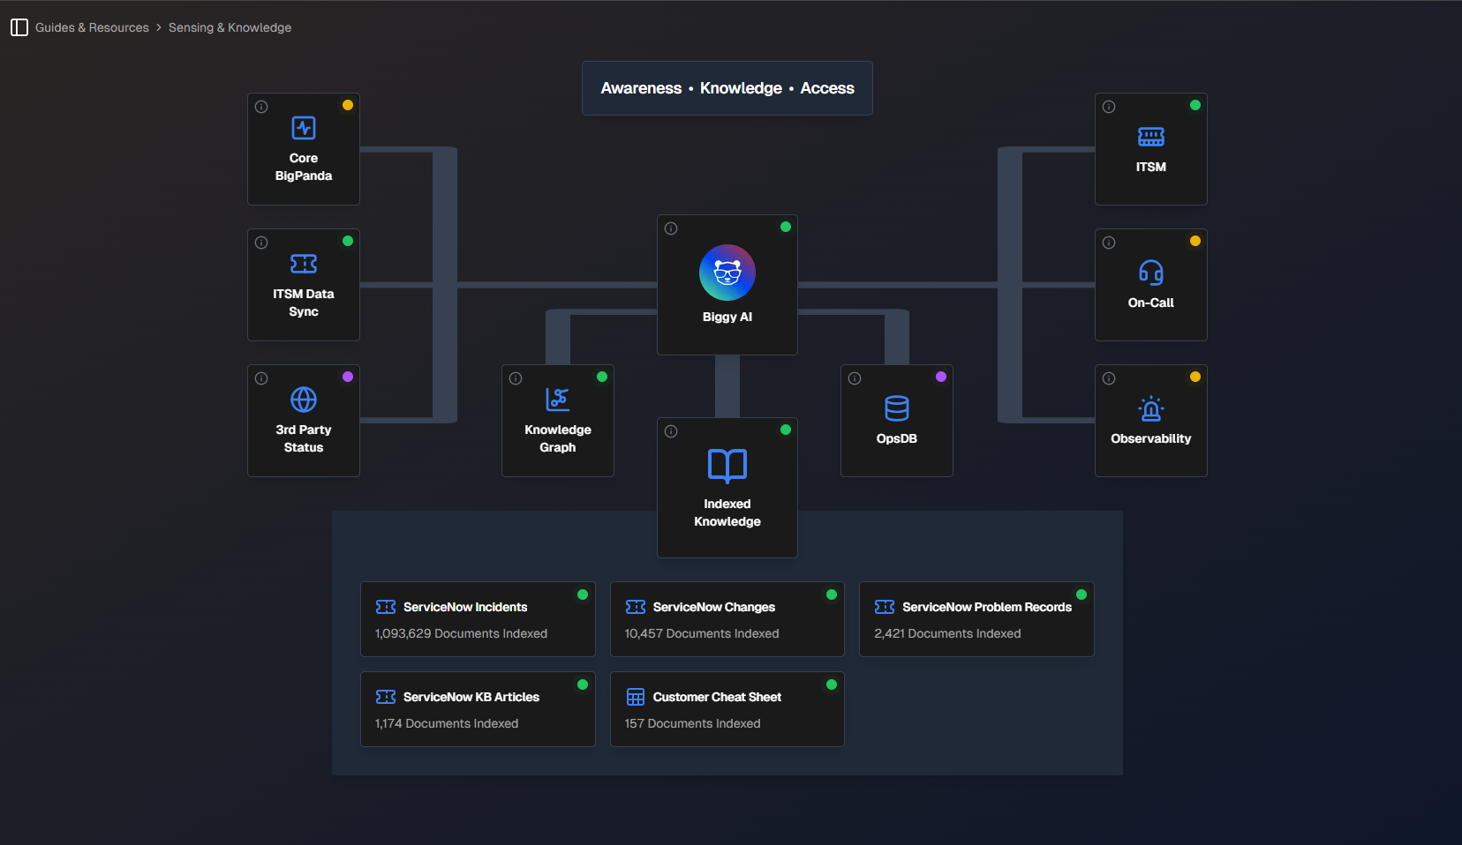Click the ITSM Data Sync ticket icon
Viewport: 1462px width, 845px height.
tap(303, 263)
